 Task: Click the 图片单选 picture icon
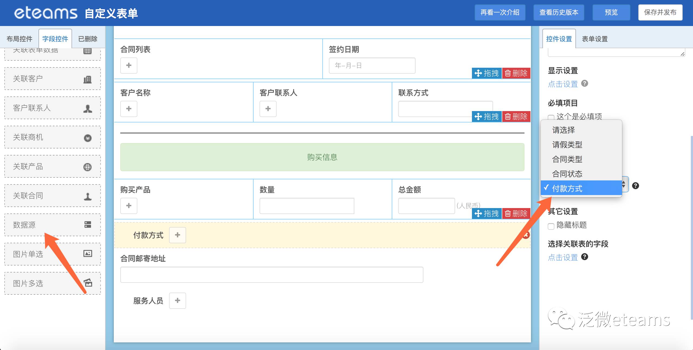[x=87, y=254]
